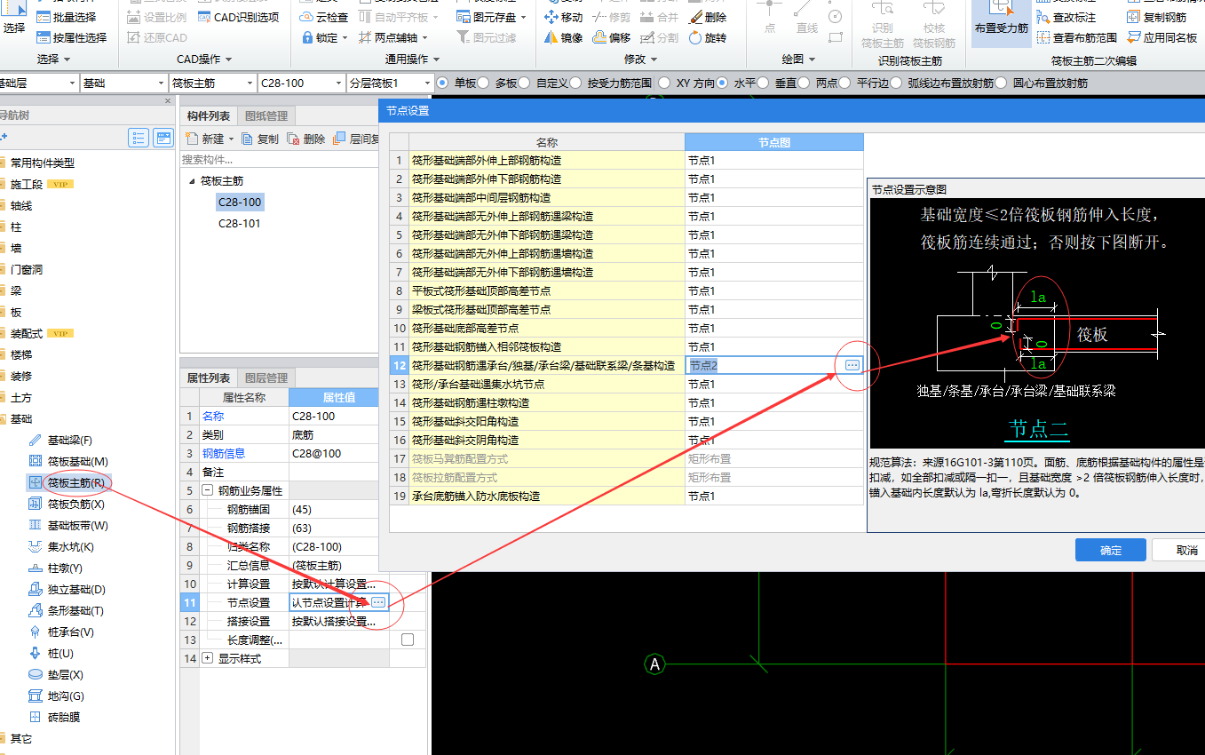Select the 水平 radio option
1205x755 pixels.
click(x=723, y=83)
